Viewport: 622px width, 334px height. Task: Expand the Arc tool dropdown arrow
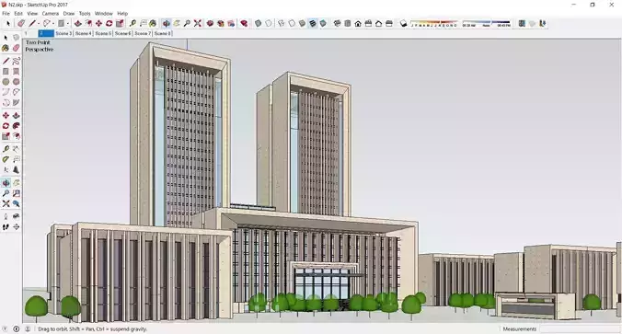pos(53,24)
